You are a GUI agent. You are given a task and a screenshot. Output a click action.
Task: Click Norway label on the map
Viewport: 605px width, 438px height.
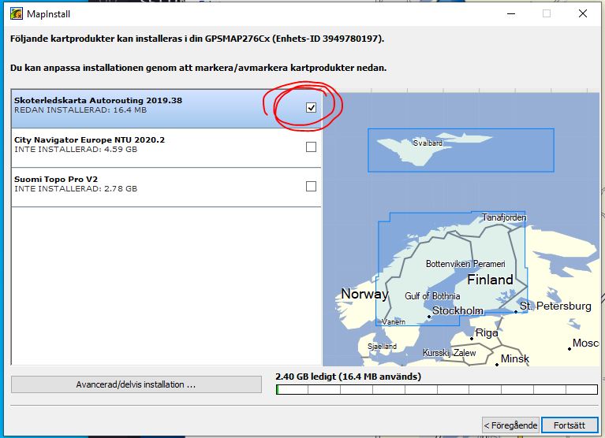(364, 294)
